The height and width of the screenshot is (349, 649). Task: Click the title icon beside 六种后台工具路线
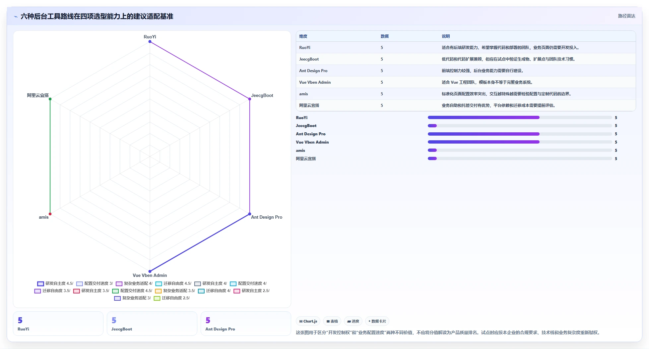click(16, 17)
